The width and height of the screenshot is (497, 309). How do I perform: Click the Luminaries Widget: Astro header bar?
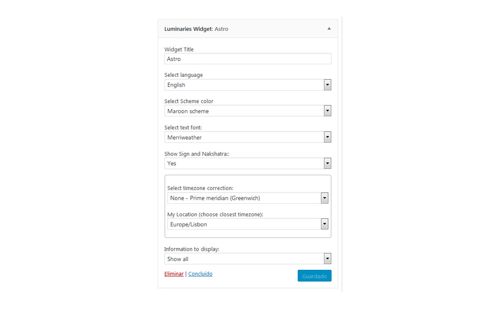(x=248, y=29)
